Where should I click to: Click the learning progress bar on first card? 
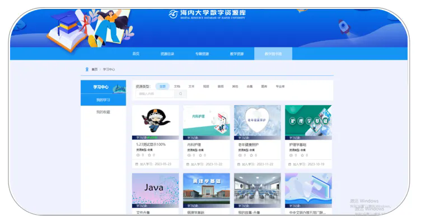pos(155,138)
